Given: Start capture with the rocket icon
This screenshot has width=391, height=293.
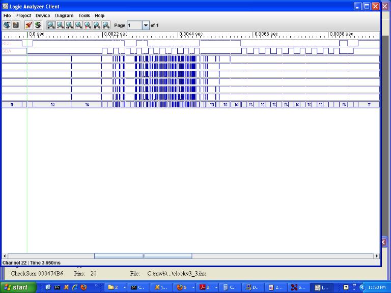Looking at the screenshot, I should [29, 25].
